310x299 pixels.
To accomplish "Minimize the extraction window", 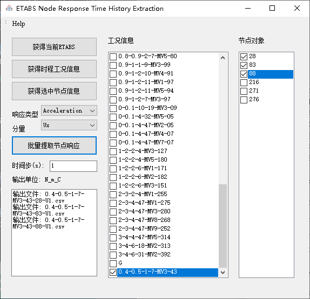I will 248,8.
